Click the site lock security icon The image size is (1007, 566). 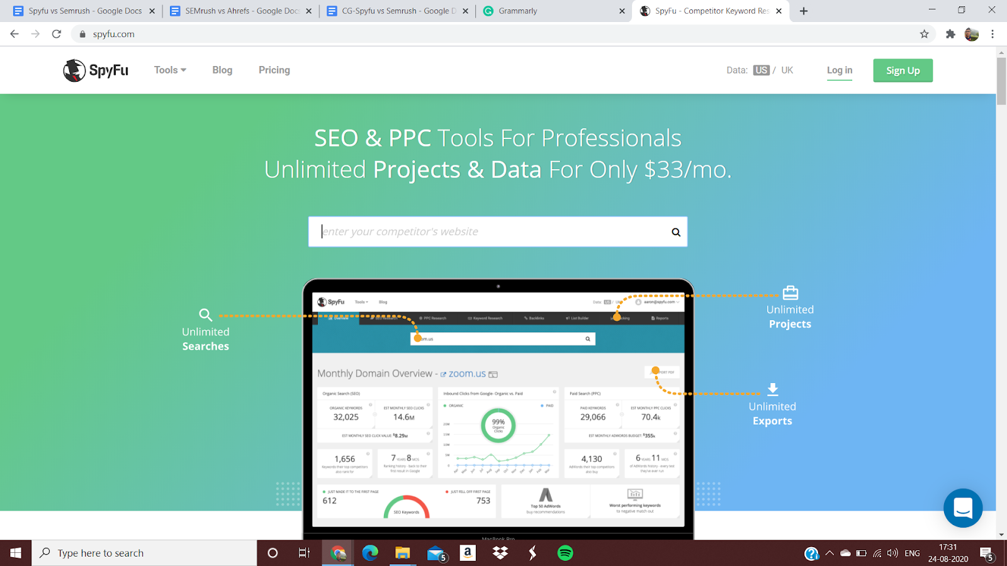point(82,34)
